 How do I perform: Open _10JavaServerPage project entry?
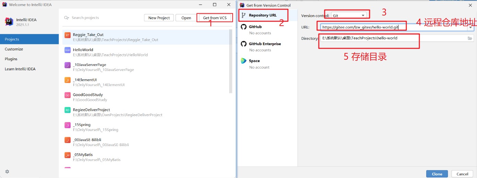[147, 67]
